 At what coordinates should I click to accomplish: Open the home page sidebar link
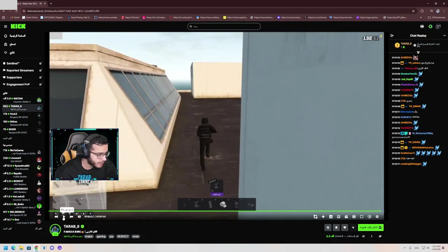pos(15,36)
